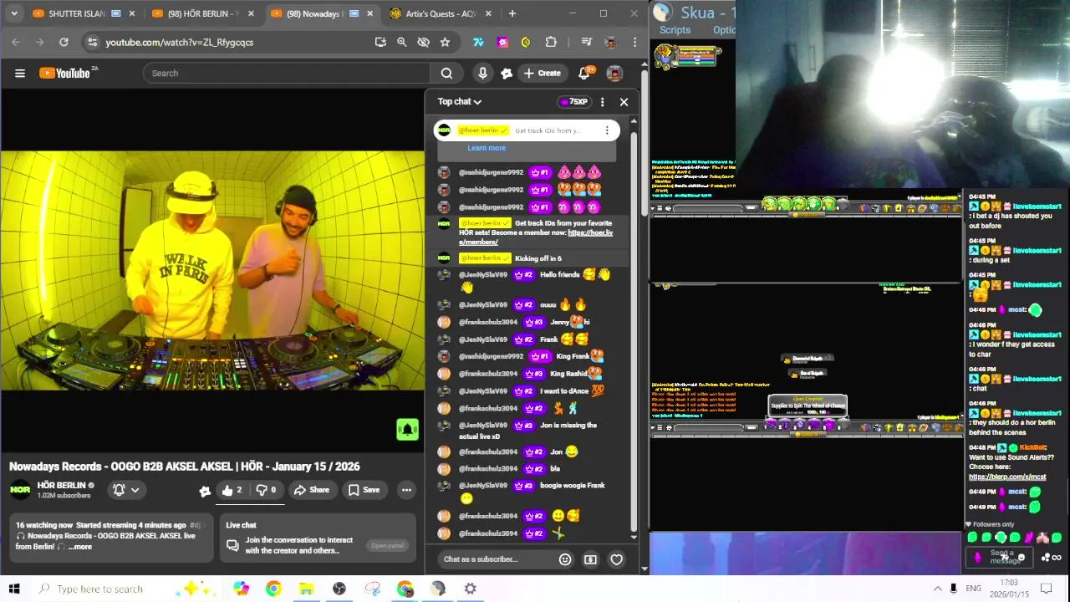Focus the YouTube search field
The height and width of the screenshot is (602, 1070).
coord(286,73)
